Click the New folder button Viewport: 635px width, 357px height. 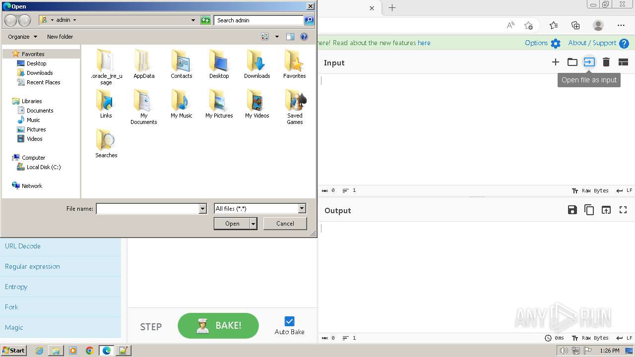pyautogui.click(x=60, y=37)
